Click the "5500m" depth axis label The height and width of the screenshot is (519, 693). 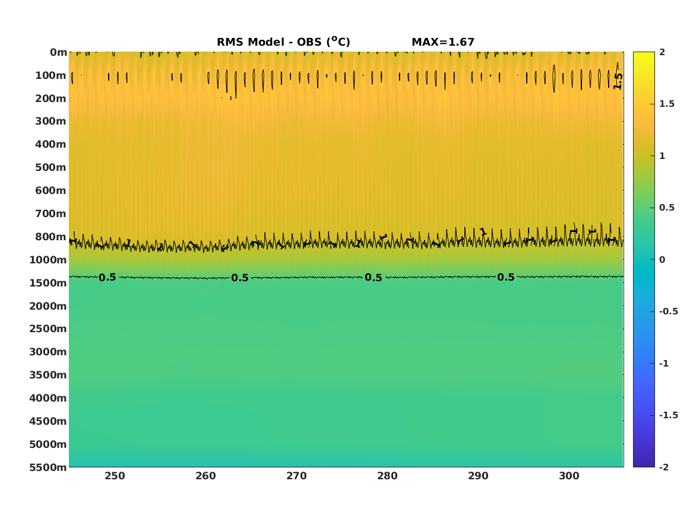(48, 467)
